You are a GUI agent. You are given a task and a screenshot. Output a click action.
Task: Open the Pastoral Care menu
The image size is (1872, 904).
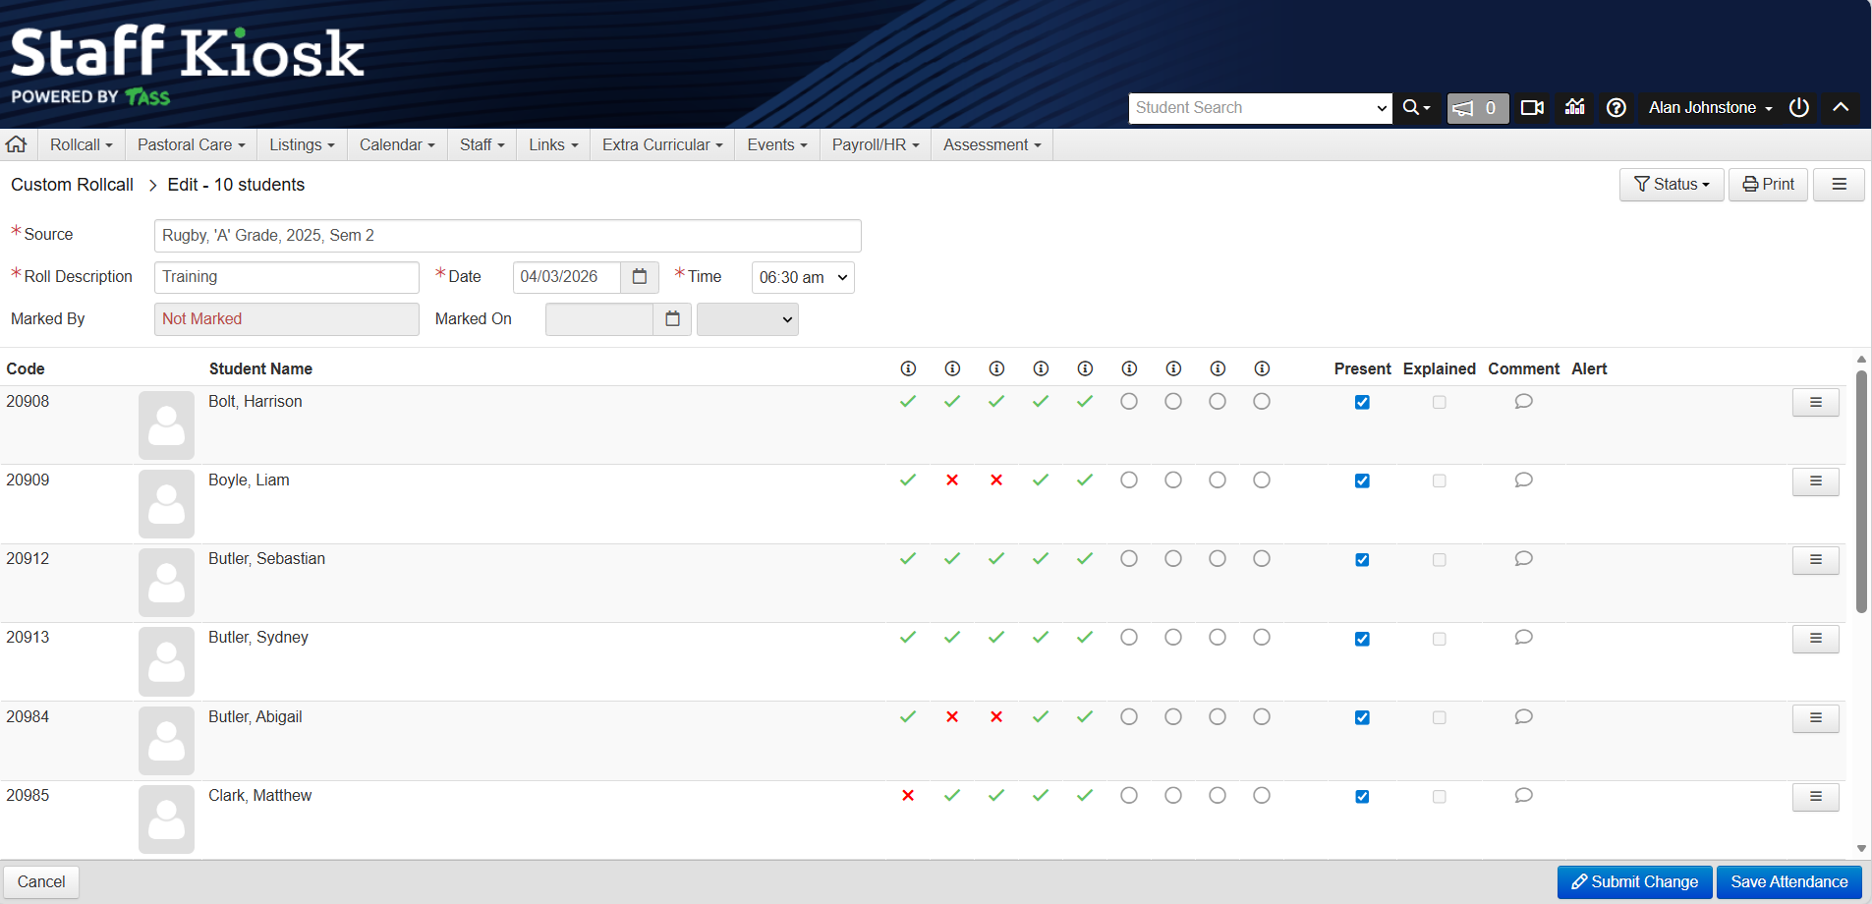pyautogui.click(x=191, y=144)
